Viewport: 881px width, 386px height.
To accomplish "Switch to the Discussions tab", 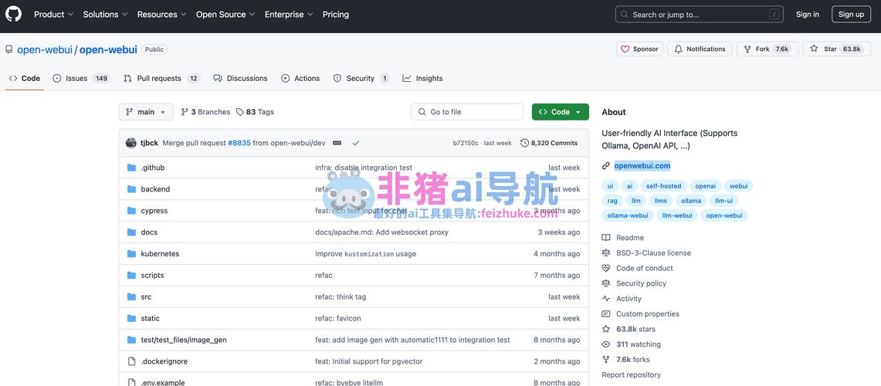I will 240,79.
